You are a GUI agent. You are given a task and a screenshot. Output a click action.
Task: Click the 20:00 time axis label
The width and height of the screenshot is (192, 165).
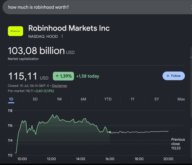pyautogui.click(x=168, y=159)
